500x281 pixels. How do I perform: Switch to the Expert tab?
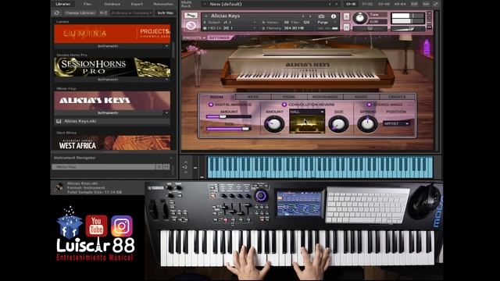137,4
